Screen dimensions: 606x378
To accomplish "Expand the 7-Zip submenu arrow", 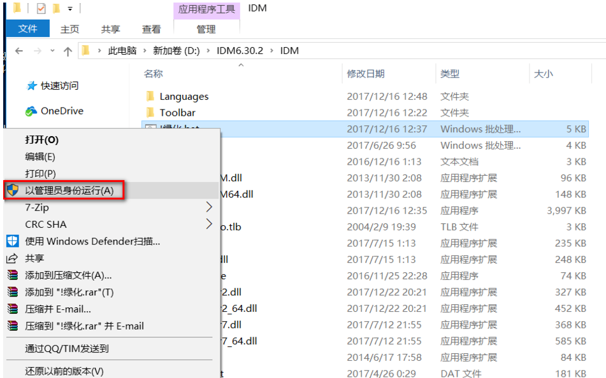I will [x=209, y=207].
